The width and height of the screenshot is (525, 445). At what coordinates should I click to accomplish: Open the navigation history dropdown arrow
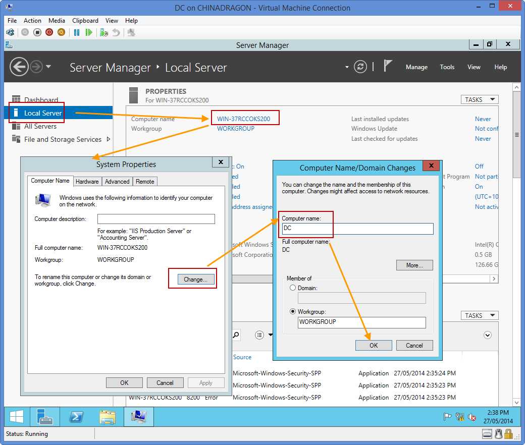pos(48,67)
